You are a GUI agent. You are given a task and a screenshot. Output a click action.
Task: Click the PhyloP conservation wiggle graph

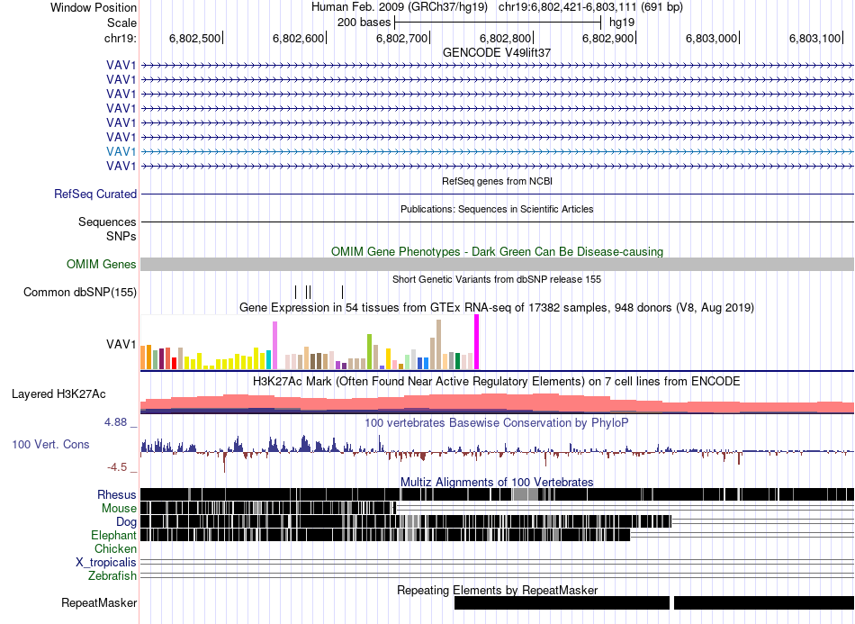[498, 452]
